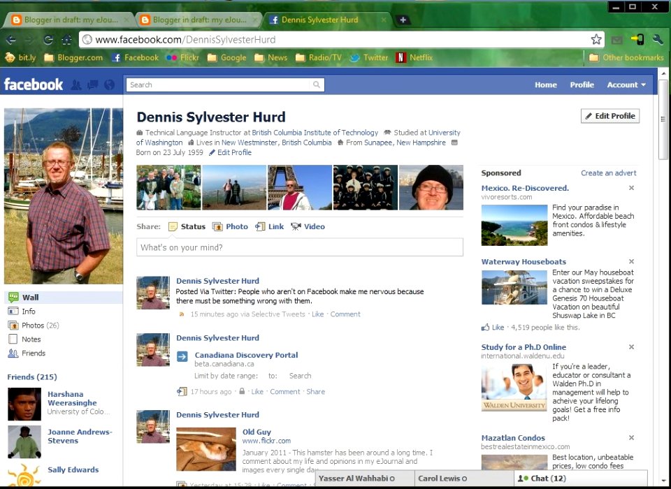Click the page vertical scrollbar
671x489 pixels.
coord(663,119)
